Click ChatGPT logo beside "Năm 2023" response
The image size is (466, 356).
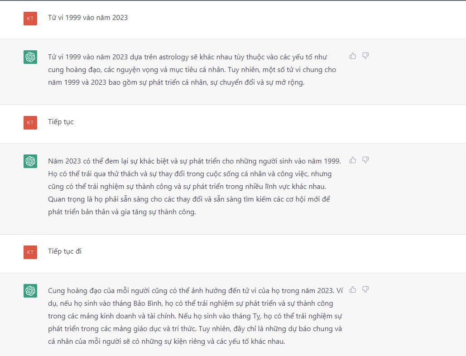point(30,161)
